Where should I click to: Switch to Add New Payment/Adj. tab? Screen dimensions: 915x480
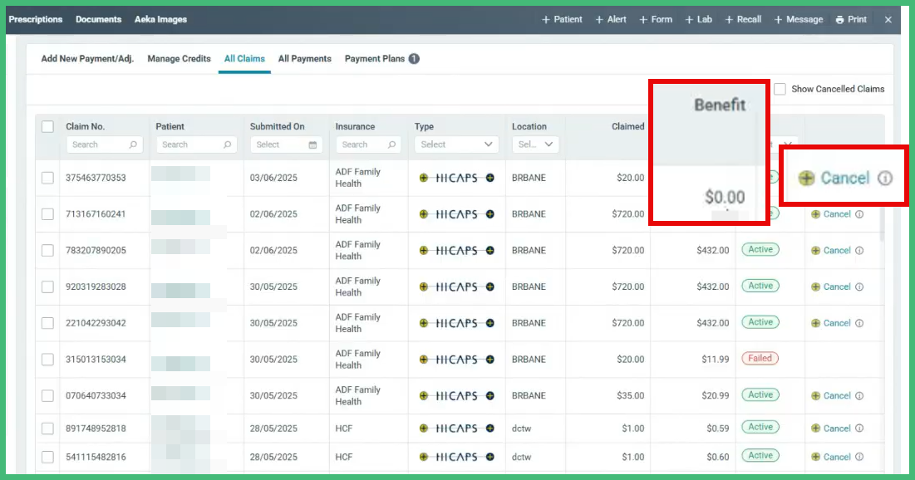[x=87, y=58]
